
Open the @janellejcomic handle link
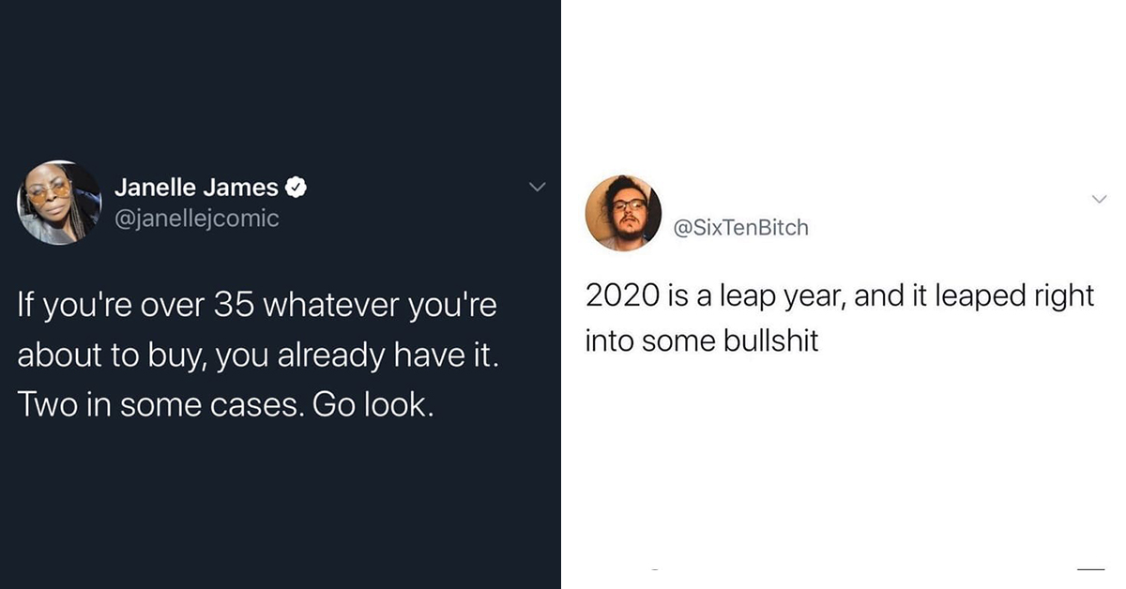click(197, 219)
